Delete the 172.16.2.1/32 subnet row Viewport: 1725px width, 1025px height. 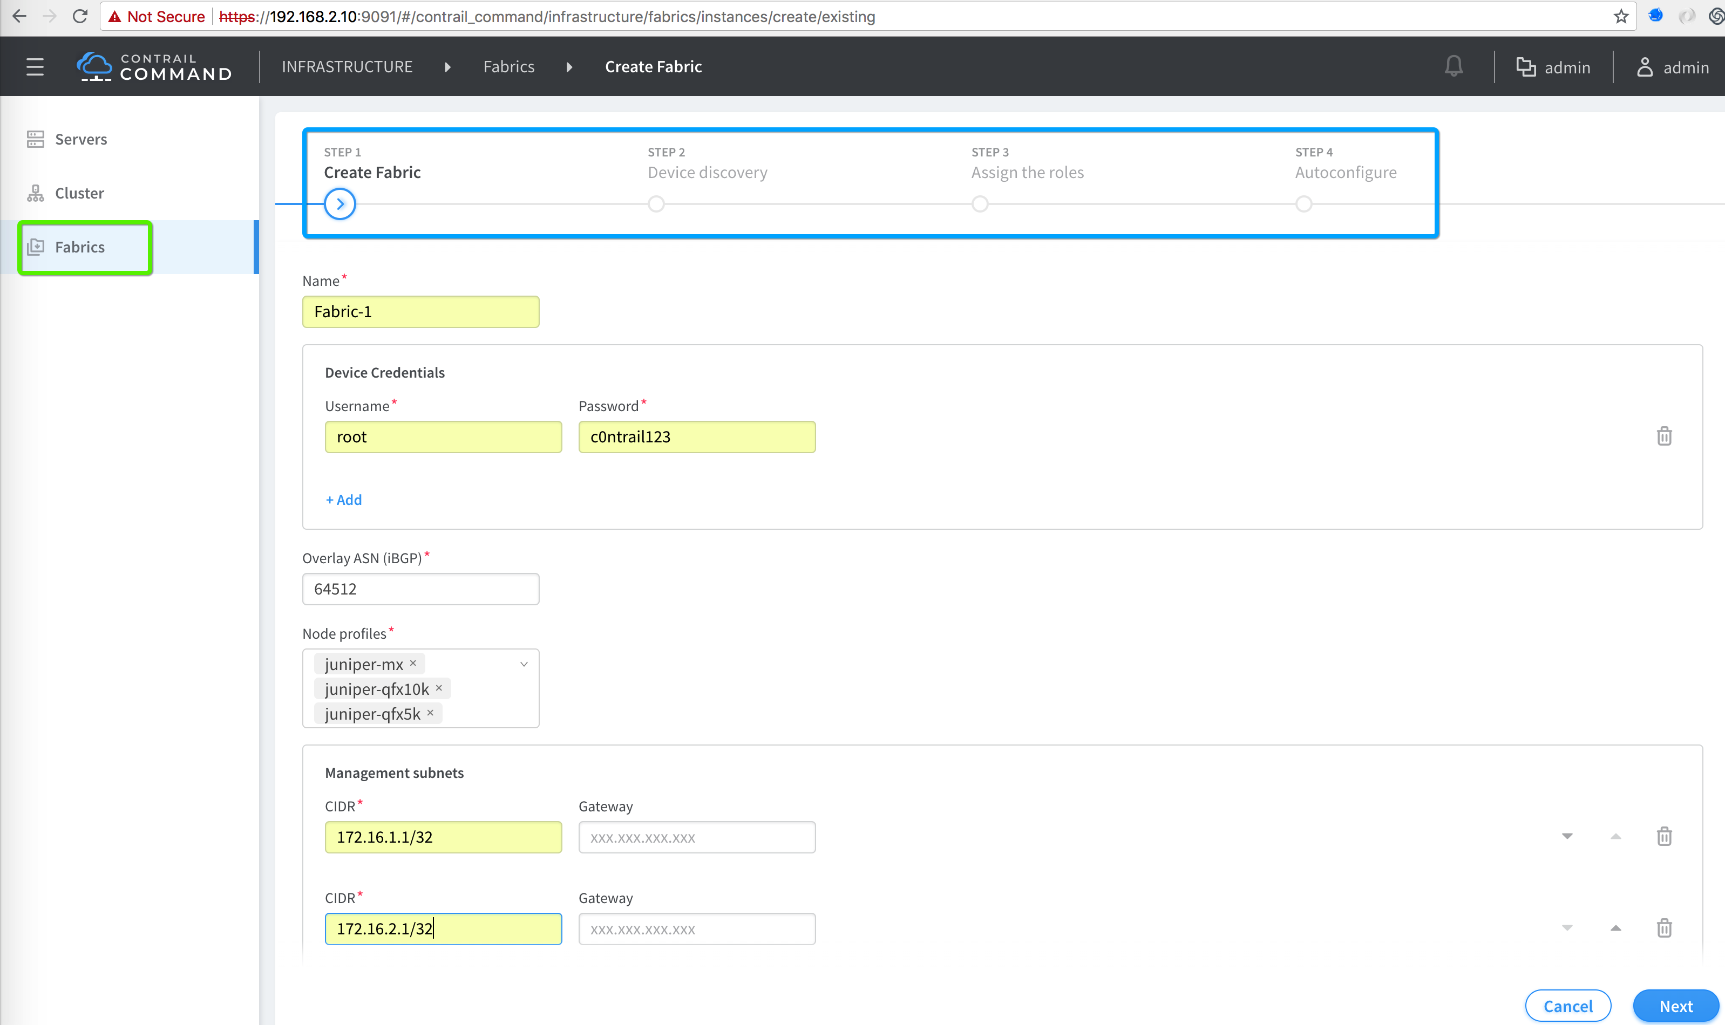click(x=1663, y=927)
